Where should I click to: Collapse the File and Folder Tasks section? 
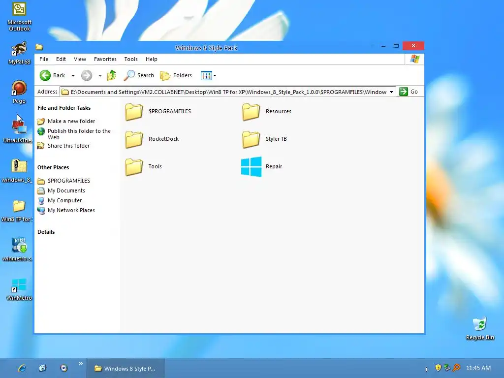click(64, 108)
